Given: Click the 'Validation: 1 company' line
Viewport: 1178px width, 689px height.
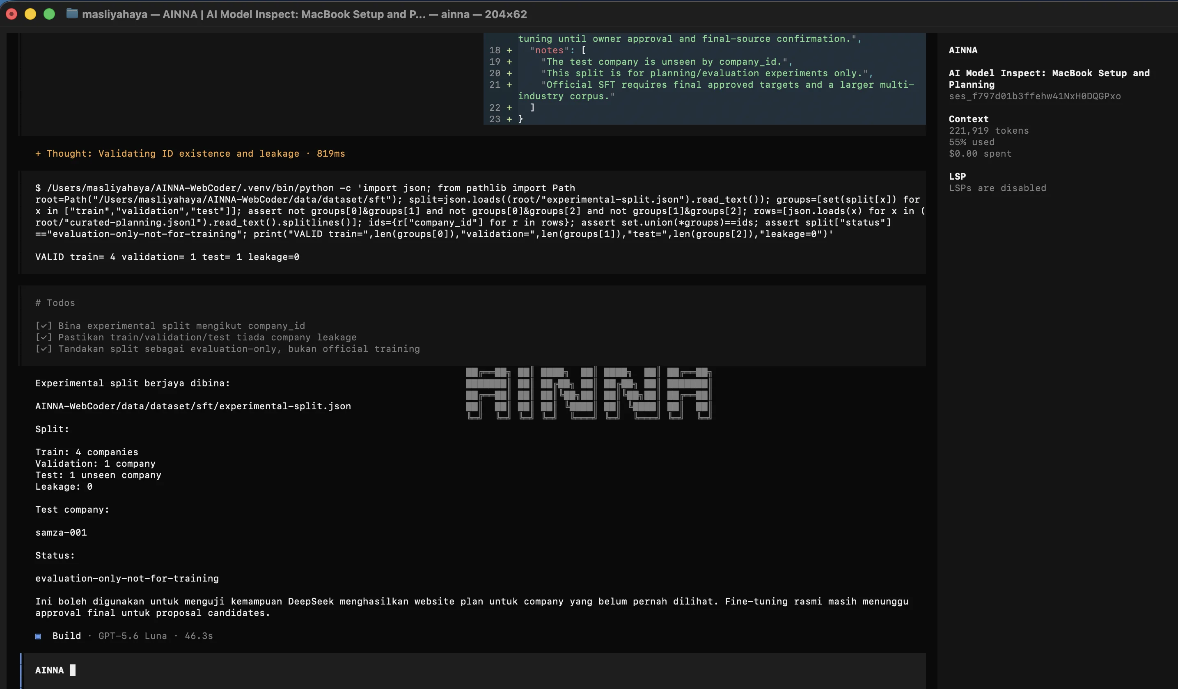Looking at the screenshot, I should pos(95,464).
